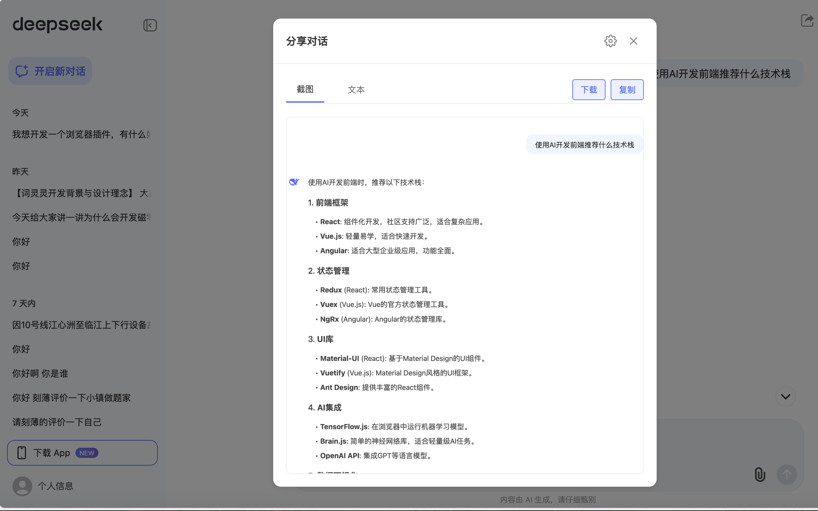
Task: Click the chat title behind the dialog
Action: point(724,74)
